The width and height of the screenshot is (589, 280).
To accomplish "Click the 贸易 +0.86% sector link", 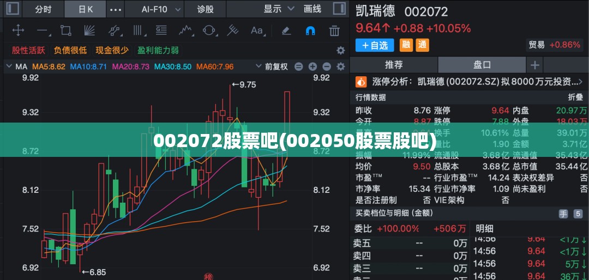I will coord(555,45).
